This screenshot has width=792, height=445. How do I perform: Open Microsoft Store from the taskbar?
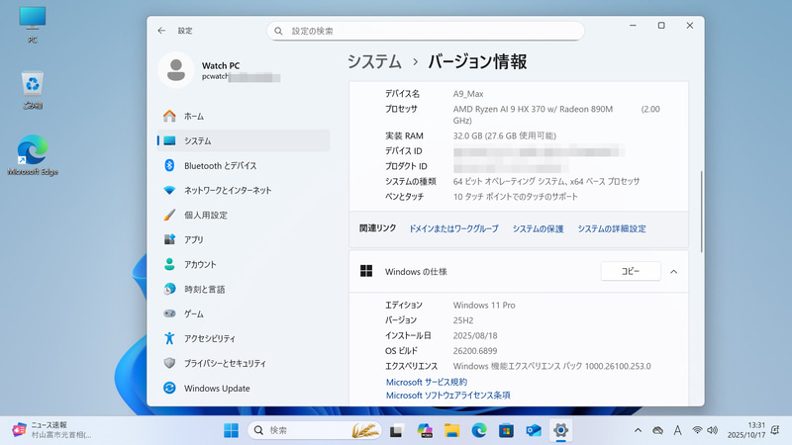506,430
